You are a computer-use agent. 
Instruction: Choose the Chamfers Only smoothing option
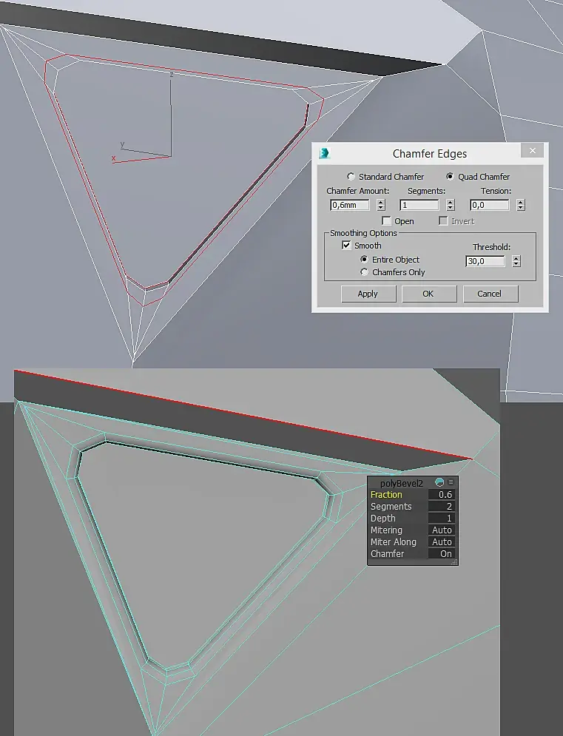pos(364,271)
